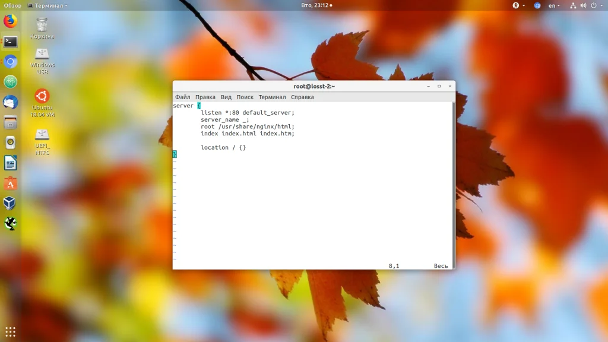Viewport: 608px width, 342px height.
Task: Open the Atom editor dock icon
Action: point(11,82)
